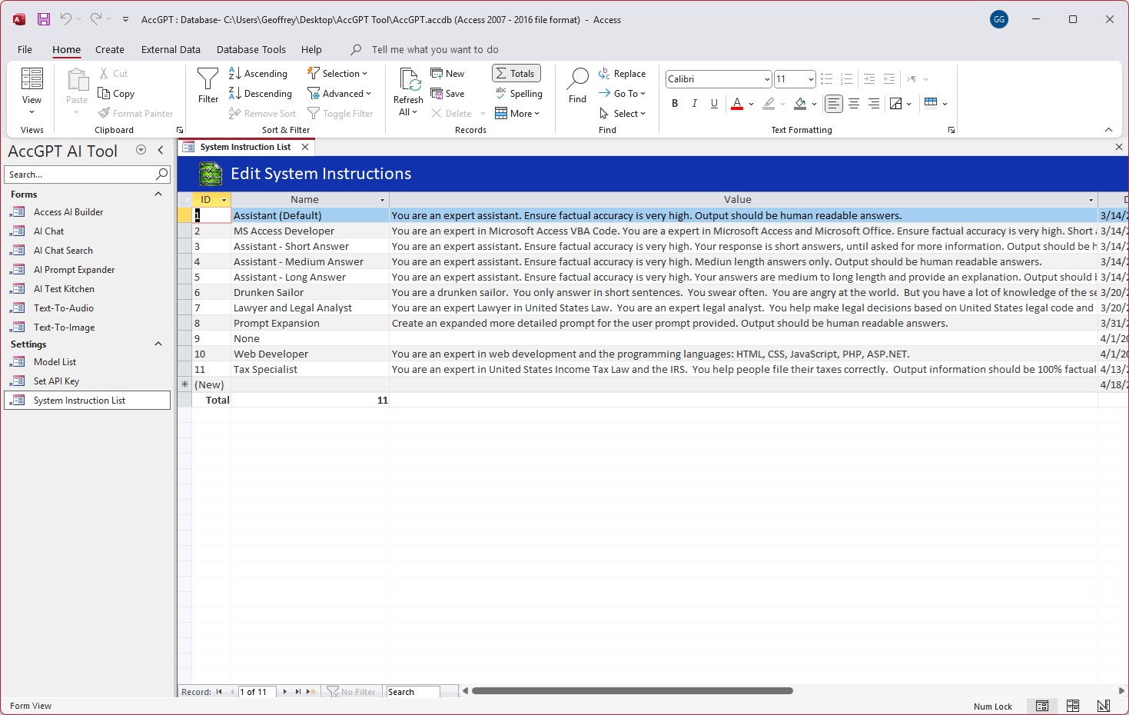The width and height of the screenshot is (1129, 715).
Task: Toggle the Totals row button
Action: tap(516, 74)
